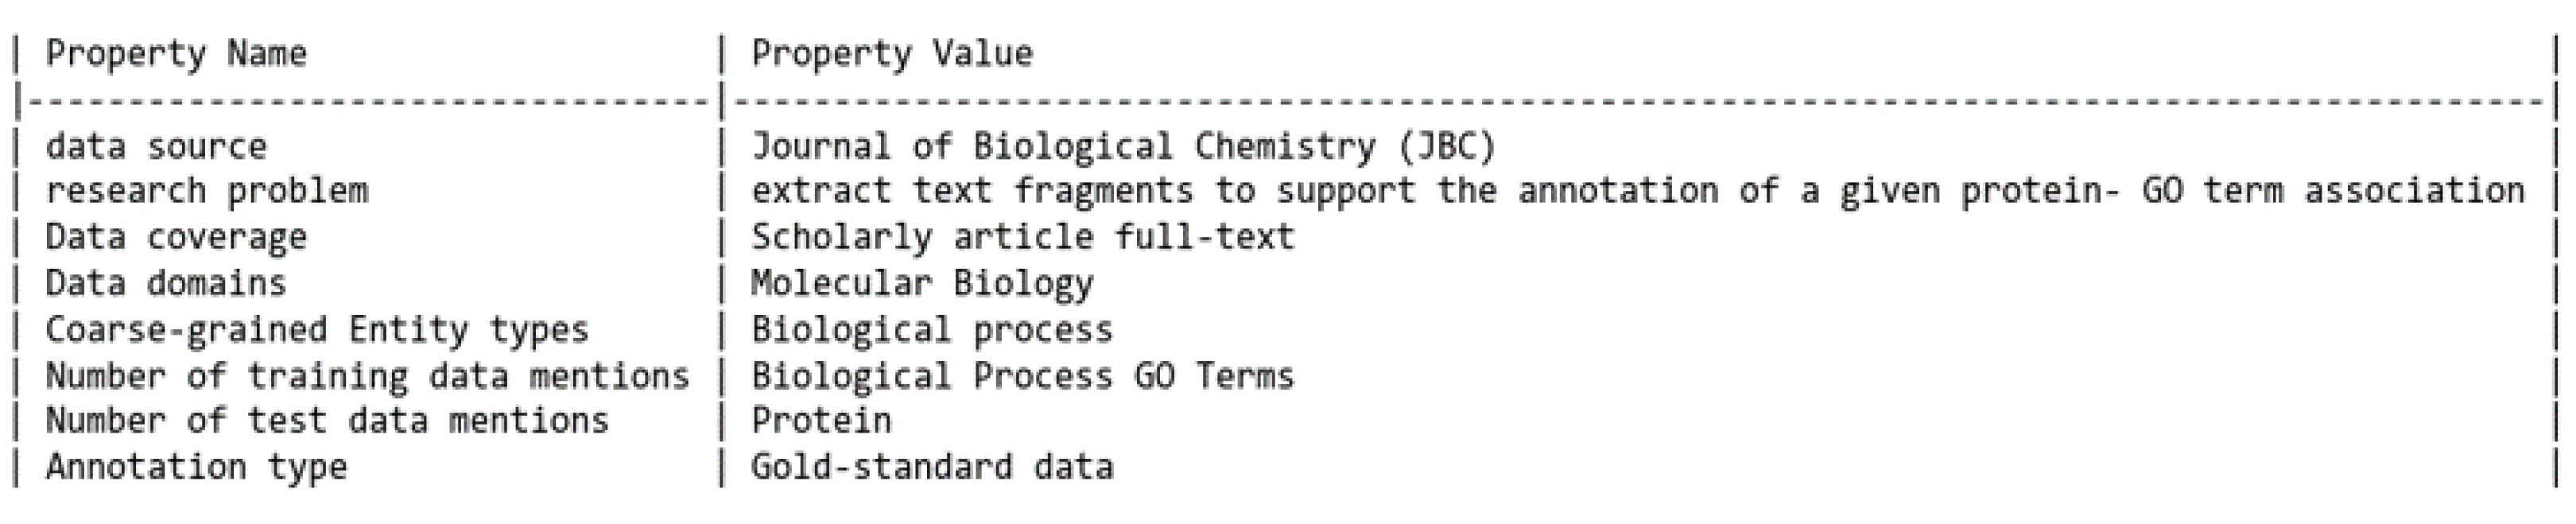
Task: Click 'Scholarly article full-text' value
Action: 1023,237
